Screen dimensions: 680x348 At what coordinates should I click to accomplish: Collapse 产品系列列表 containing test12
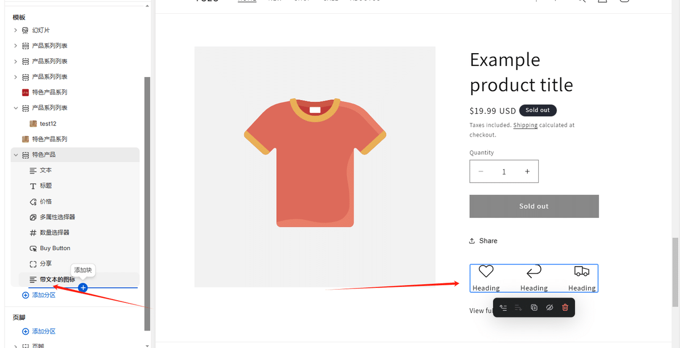(x=16, y=108)
